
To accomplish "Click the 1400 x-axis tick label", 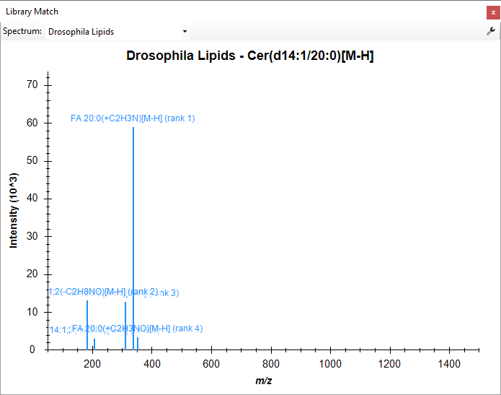I will [x=449, y=364].
